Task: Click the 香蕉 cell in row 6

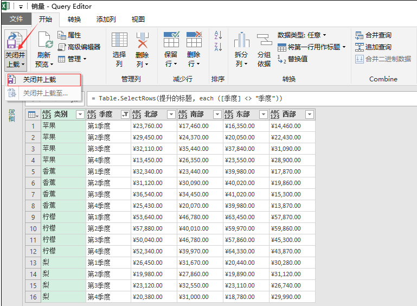Action: click(63, 183)
